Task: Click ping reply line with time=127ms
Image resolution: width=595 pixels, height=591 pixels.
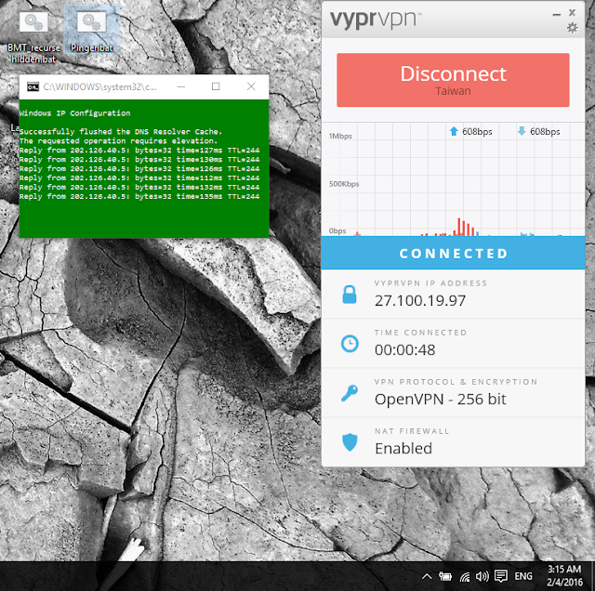Action: [139, 151]
